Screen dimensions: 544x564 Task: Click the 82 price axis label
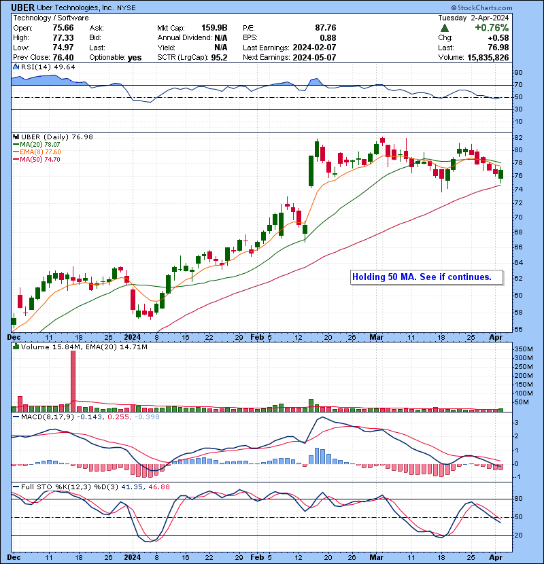tap(518, 138)
